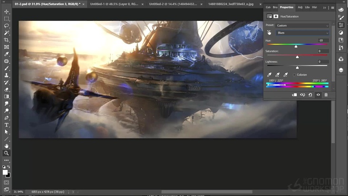The image size is (348, 196).
Task: Select the Patch healing tool
Action: click(7, 61)
